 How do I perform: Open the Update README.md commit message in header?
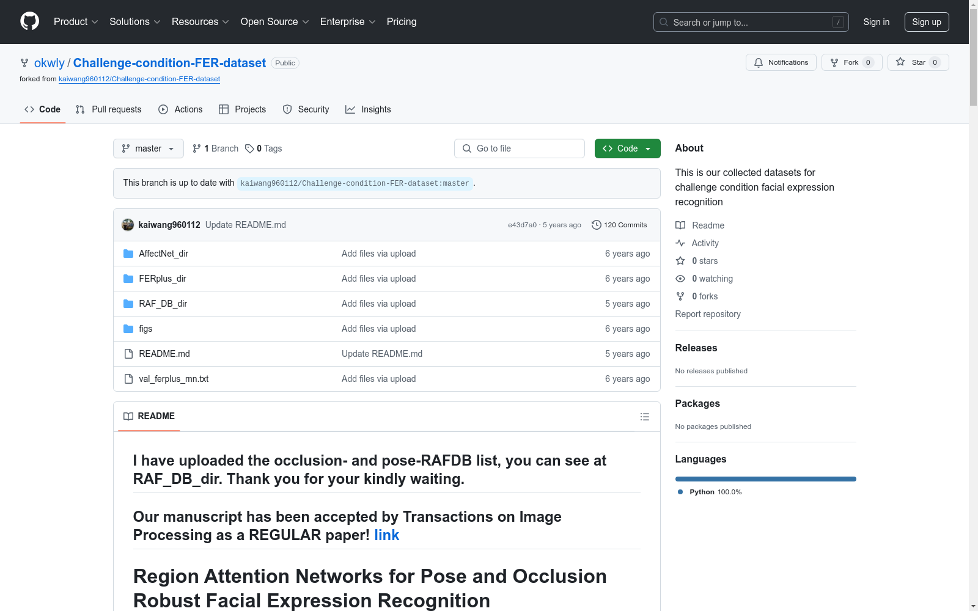click(246, 225)
